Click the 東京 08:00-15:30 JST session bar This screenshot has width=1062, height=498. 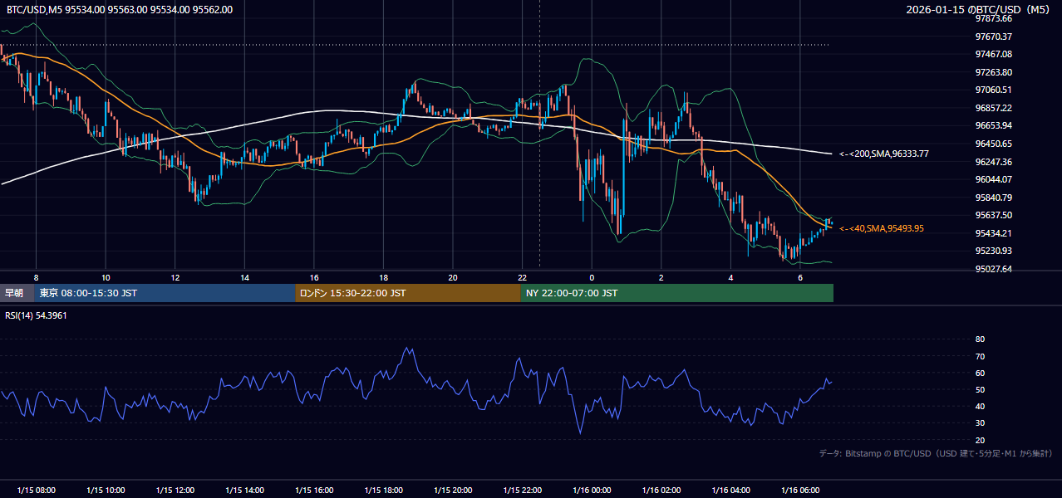(x=165, y=293)
